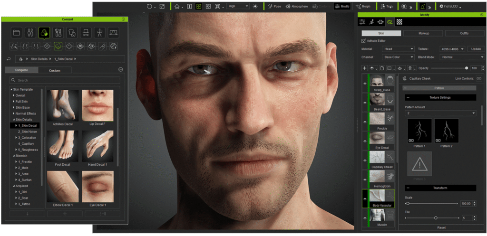Click the Opacity slider handle
This screenshot has width=487, height=236.
(466, 68)
